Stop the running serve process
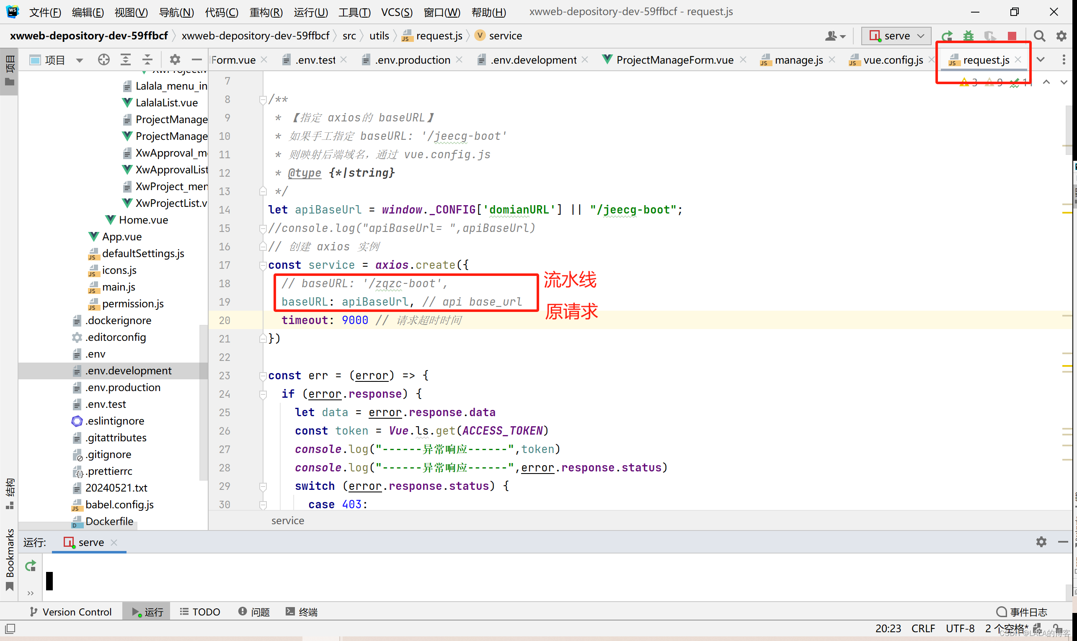 1012,36
